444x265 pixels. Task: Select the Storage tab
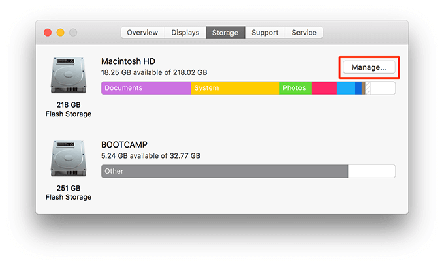pyautogui.click(x=225, y=33)
